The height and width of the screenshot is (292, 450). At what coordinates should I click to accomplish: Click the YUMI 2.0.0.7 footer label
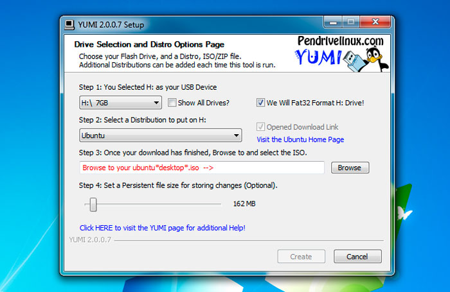(90, 240)
